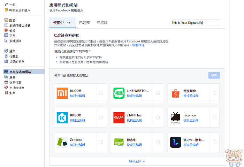This screenshot has width=244, height=167.
Task: Open 動態時報與標籤 in the sidebar
Action: point(20,25)
